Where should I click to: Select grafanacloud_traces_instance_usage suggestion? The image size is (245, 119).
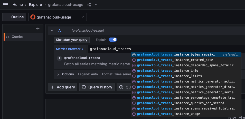click(168, 114)
